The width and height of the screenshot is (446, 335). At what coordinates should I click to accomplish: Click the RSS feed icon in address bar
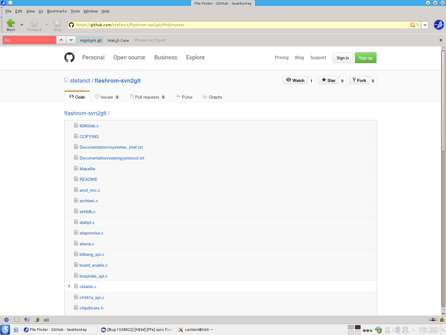pyautogui.click(x=412, y=25)
